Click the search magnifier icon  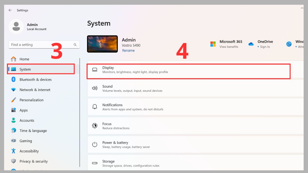coord(75,45)
